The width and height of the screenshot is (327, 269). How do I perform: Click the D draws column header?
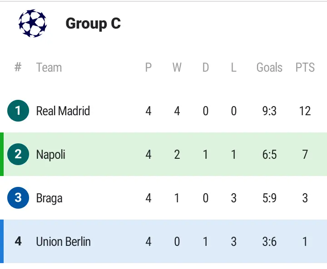point(205,68)
